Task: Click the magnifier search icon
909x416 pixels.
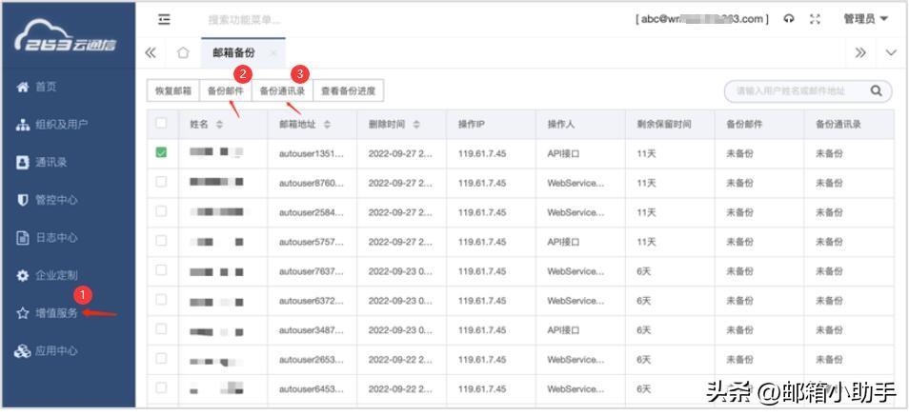Action: (876, 91)
